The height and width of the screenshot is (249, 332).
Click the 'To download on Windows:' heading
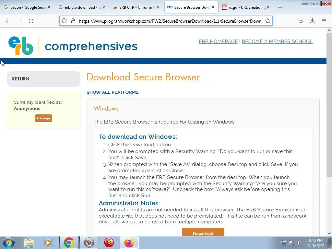pyautogui.click(x=138, y=136)
